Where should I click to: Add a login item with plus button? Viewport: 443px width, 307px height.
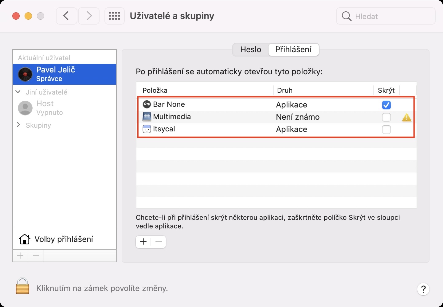coord(143,242)
